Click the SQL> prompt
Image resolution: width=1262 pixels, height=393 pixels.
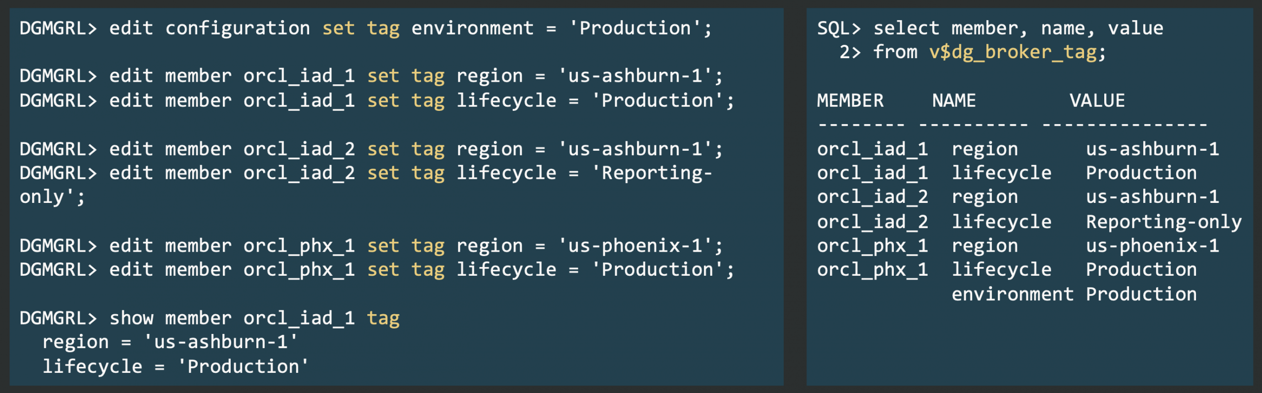click(839, 28)
